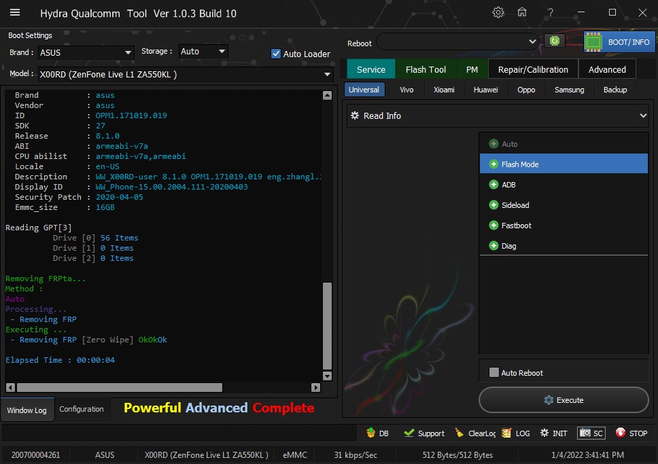Switch to the Service tab
Screen dimensions: 658x464
[x=371, y=69]
